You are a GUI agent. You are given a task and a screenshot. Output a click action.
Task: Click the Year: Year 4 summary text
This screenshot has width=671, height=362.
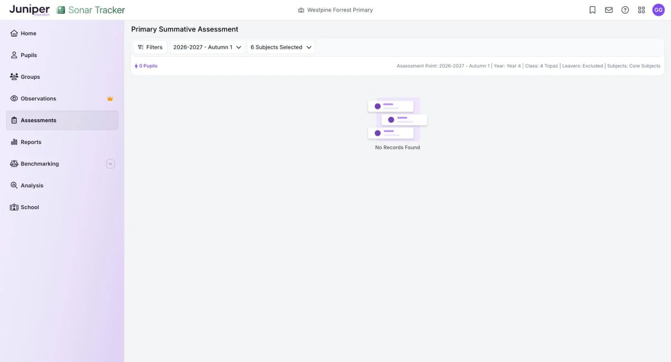[x=507, y=66]
